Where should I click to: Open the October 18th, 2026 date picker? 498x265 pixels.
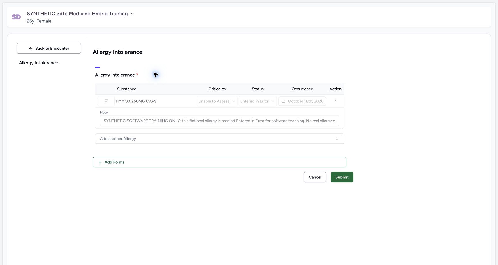click(x=302, y=101)
